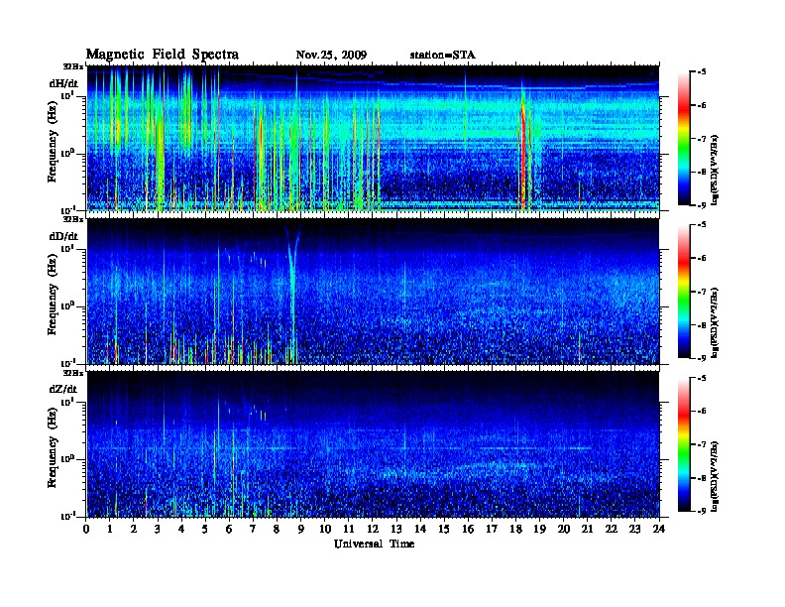The height and width of the screenshot is (607, 785).
Task: Click hour "9" on the time axis
Action: (x=301, y=530)
